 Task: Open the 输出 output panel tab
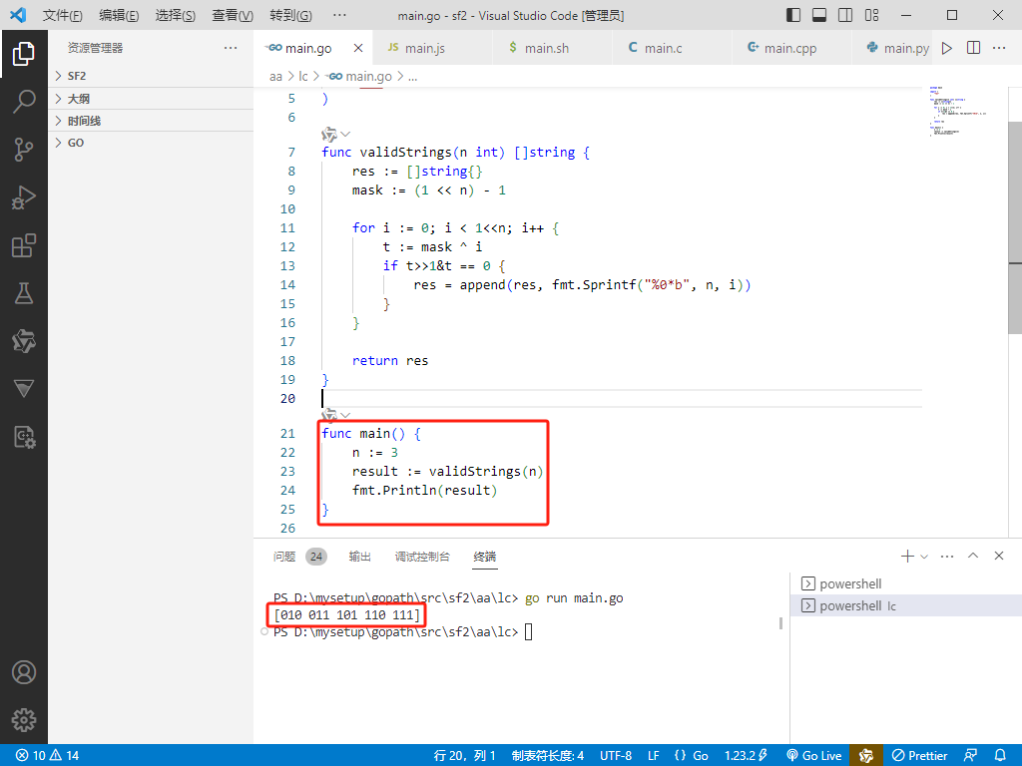tap(359, 557)
